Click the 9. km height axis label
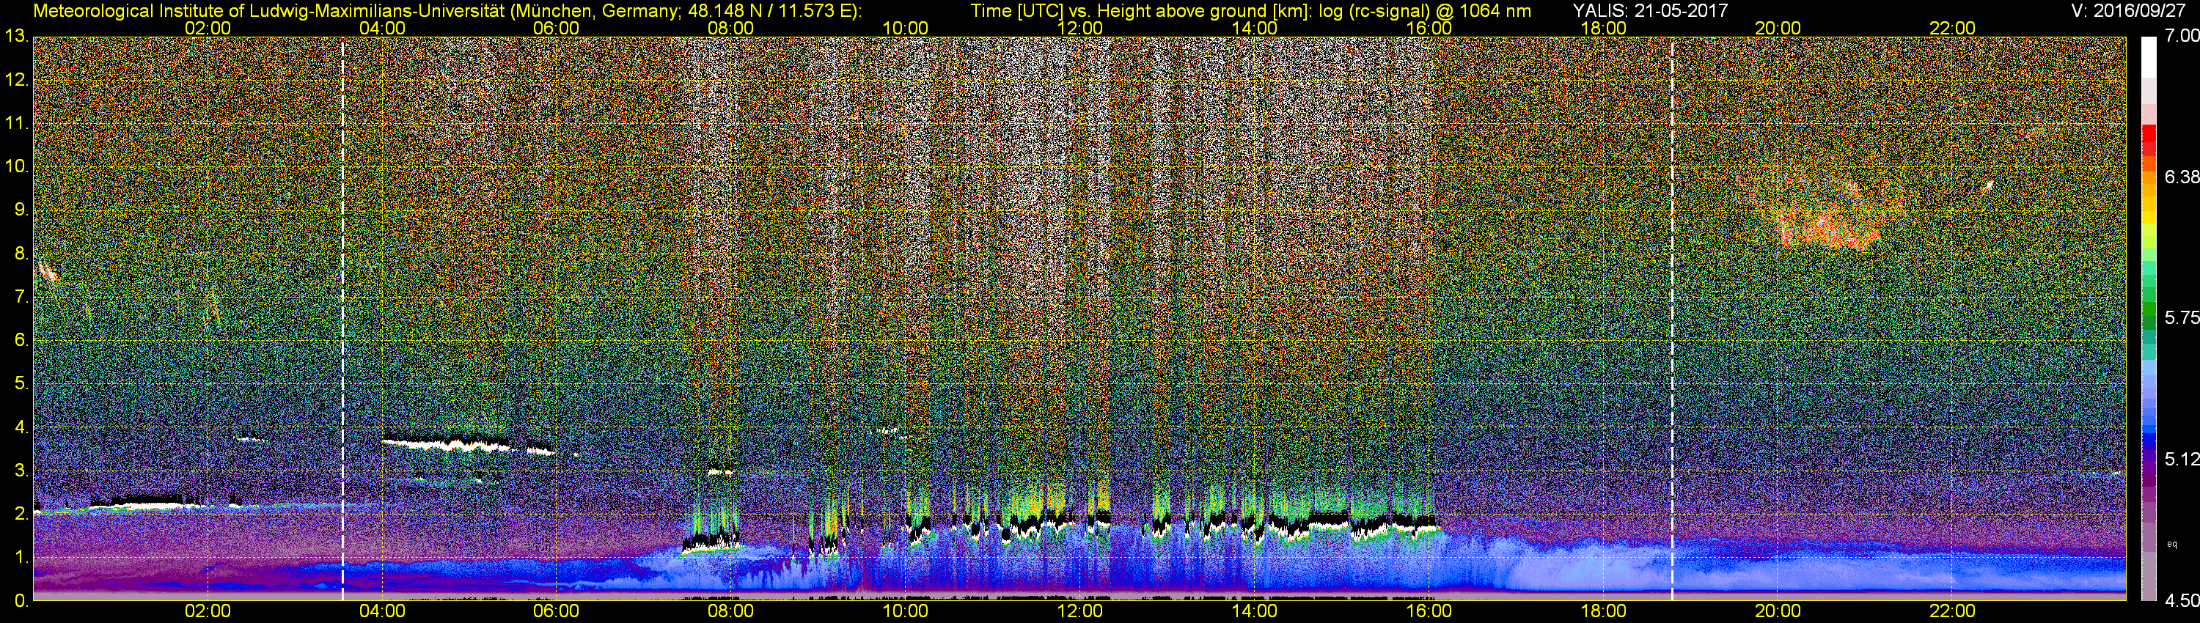The height and width of the screenshot is (623, 2200). click(21, 210)
